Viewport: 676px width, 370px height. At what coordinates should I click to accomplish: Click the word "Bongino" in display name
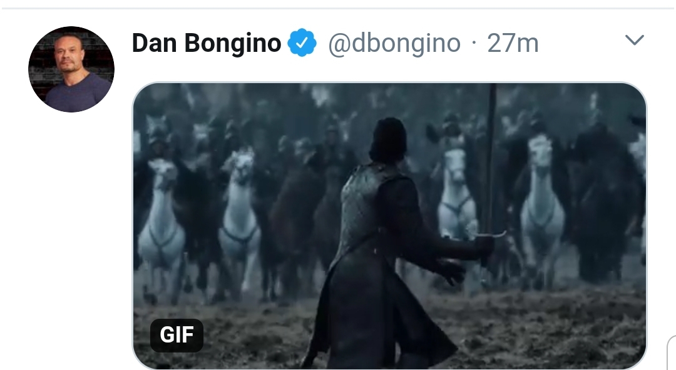tap(233, 43)
